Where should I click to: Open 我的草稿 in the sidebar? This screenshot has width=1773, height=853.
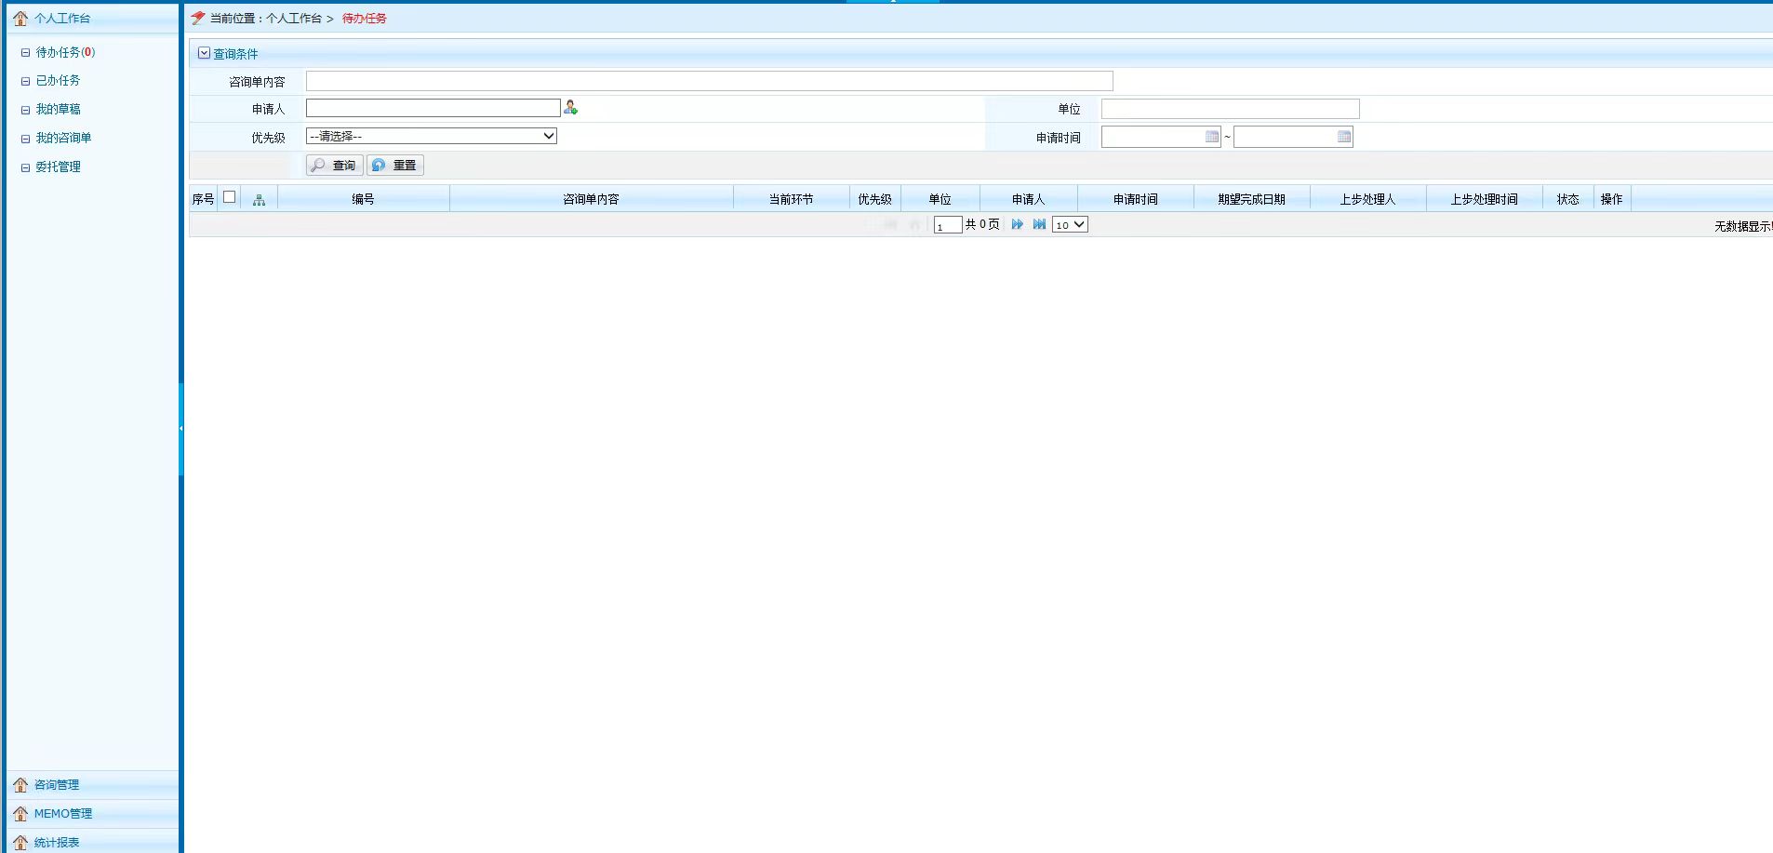click(58, 110)
